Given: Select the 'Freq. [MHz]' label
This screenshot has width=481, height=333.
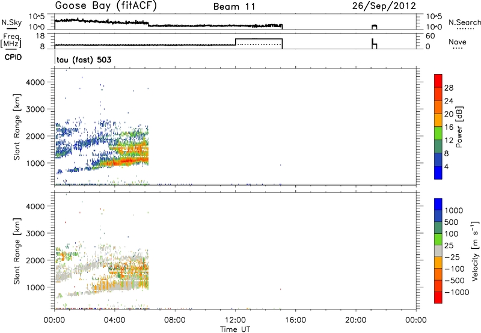Looking at the screenshot, I should coord(11,40).
